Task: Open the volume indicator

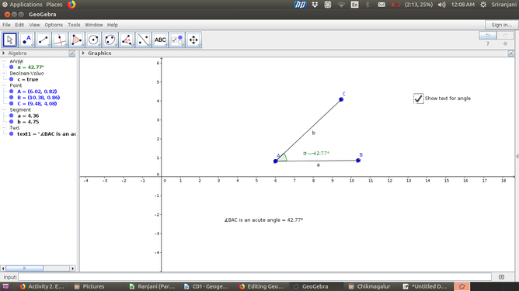Action: 441,5
